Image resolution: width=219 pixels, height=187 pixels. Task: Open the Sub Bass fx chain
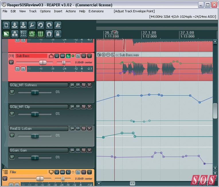click(x=68, y=56)
